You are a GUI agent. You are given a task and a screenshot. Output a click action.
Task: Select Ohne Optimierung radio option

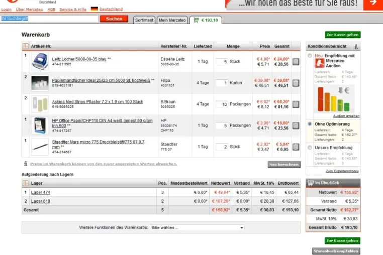click(310, 124)
